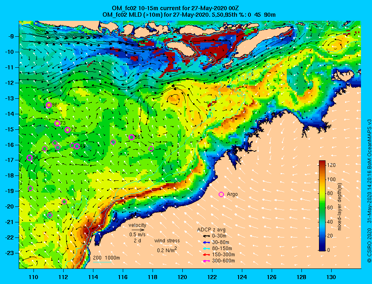Click the 'velocity' legend label

pos(137,225)
